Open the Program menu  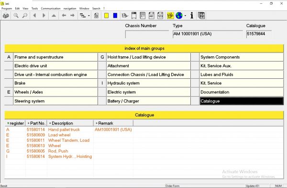coord(7,9)
